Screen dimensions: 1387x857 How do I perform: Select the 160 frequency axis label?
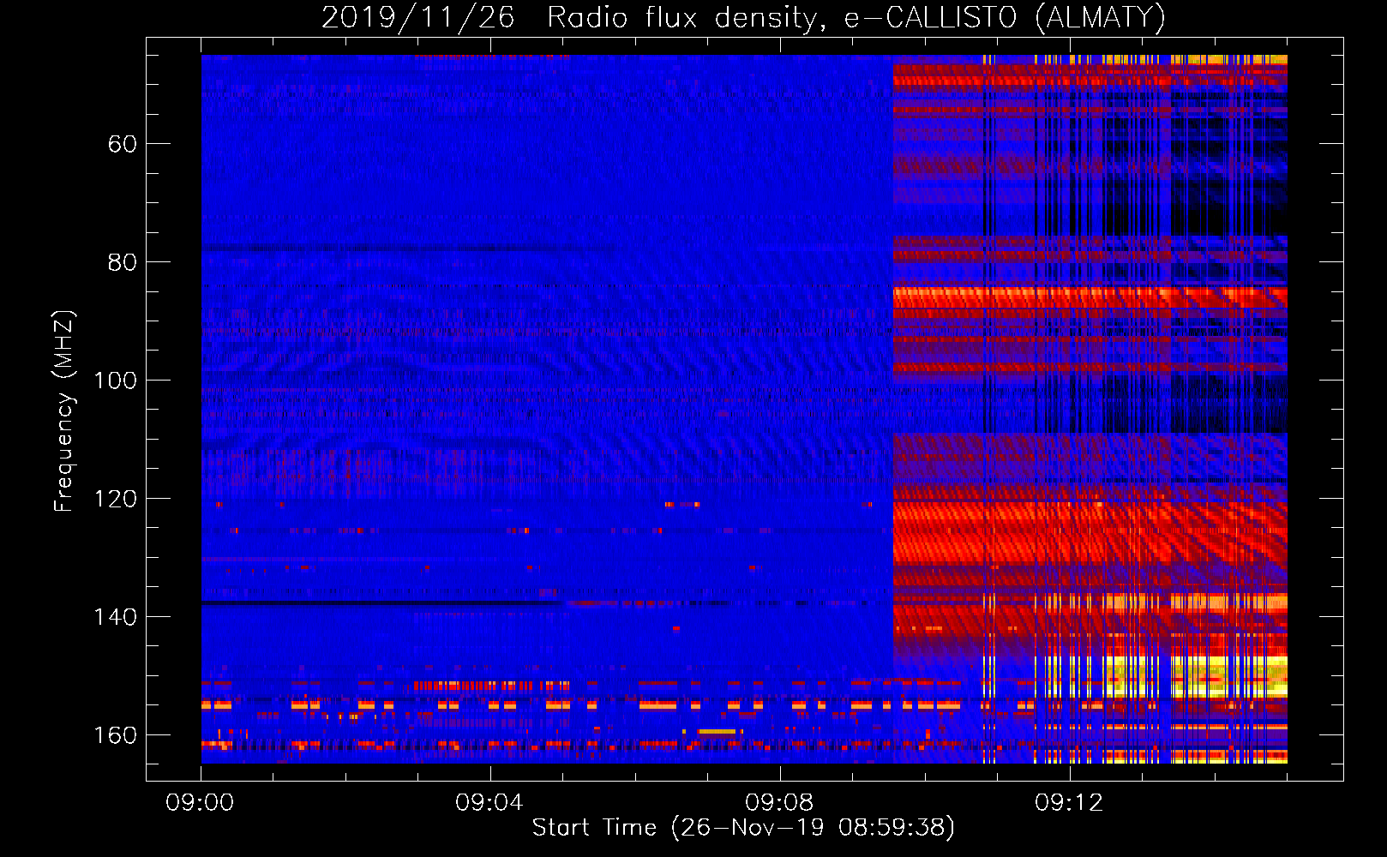[115, 735]
